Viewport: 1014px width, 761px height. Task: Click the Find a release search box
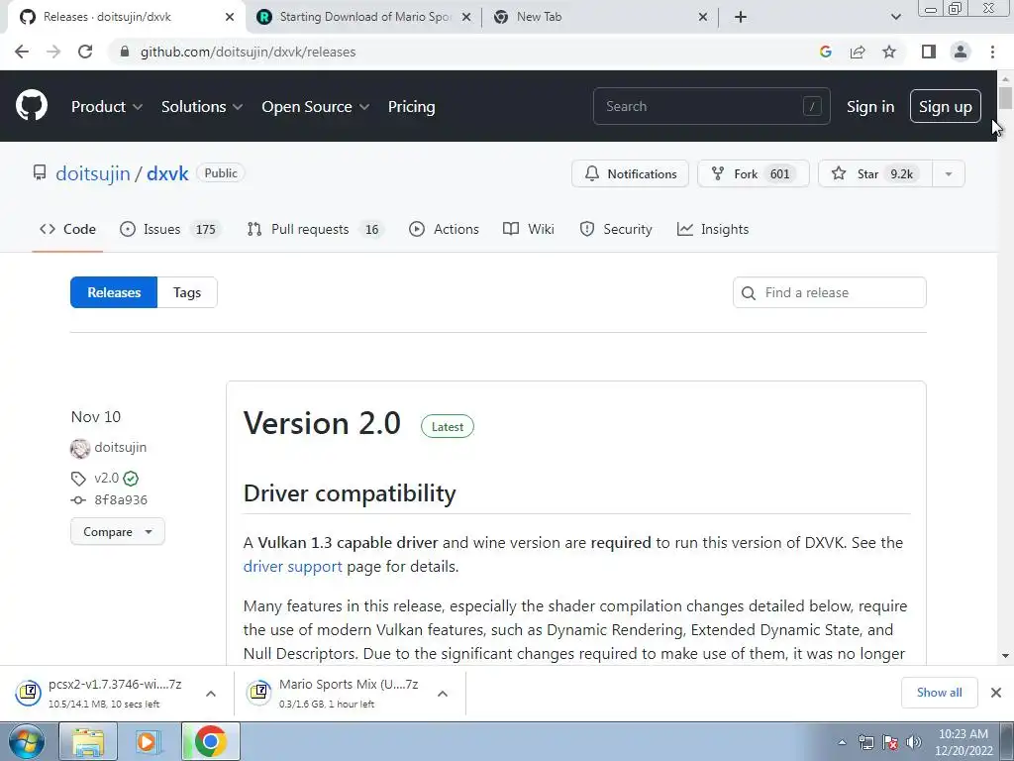[829, 292]
